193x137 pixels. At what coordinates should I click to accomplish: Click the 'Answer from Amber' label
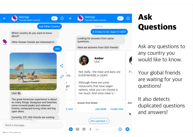(x=87, y=103)
